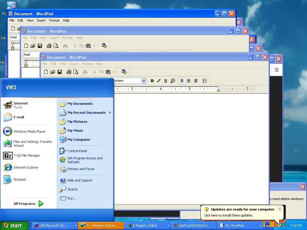
Task: Click Date/Time icon in middle WordPad window
Action: click(104, 46)
